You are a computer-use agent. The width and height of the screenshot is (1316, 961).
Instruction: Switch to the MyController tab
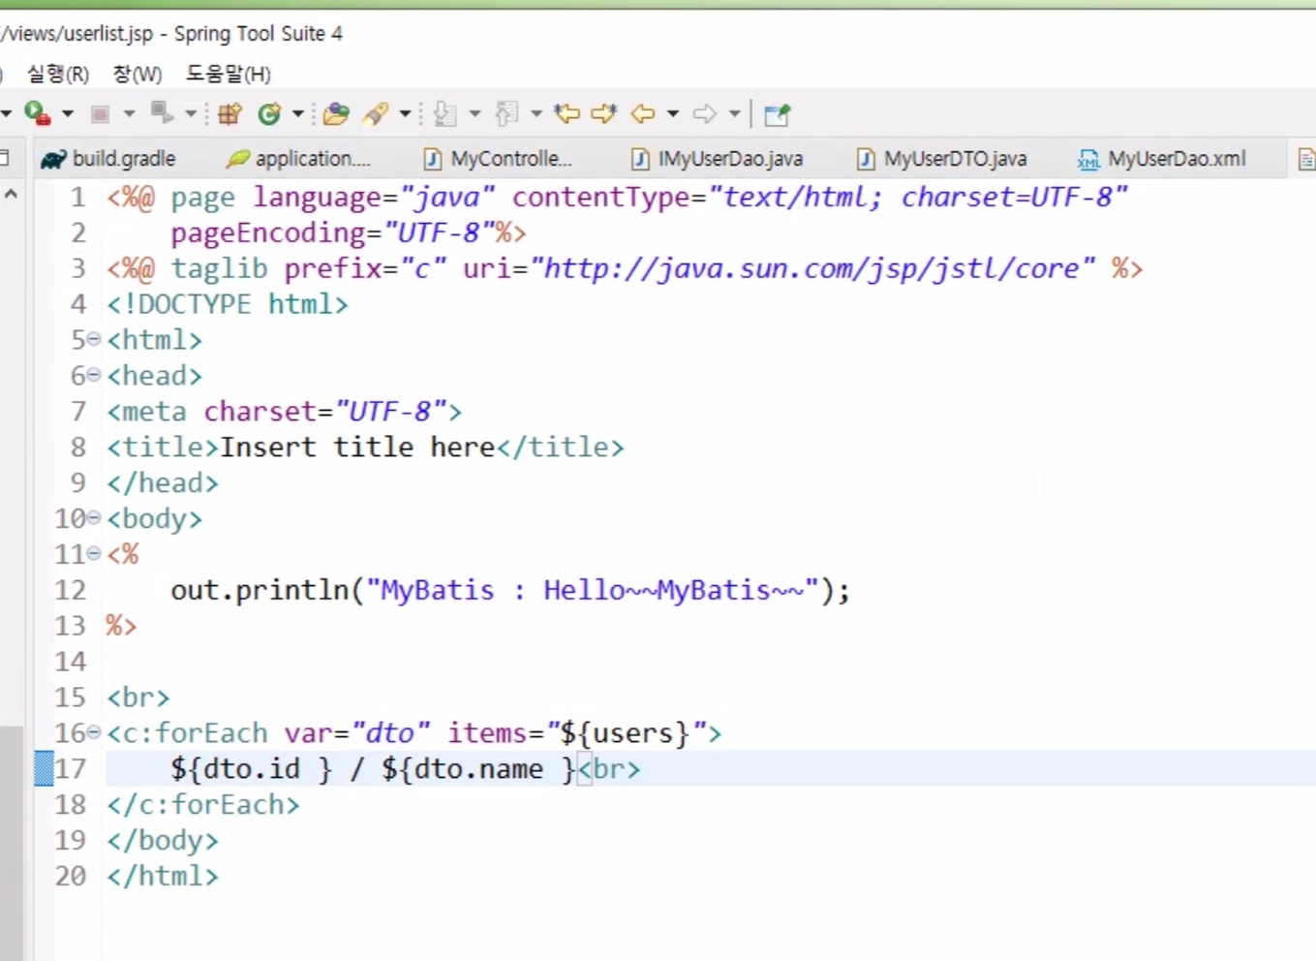[499, 159]
